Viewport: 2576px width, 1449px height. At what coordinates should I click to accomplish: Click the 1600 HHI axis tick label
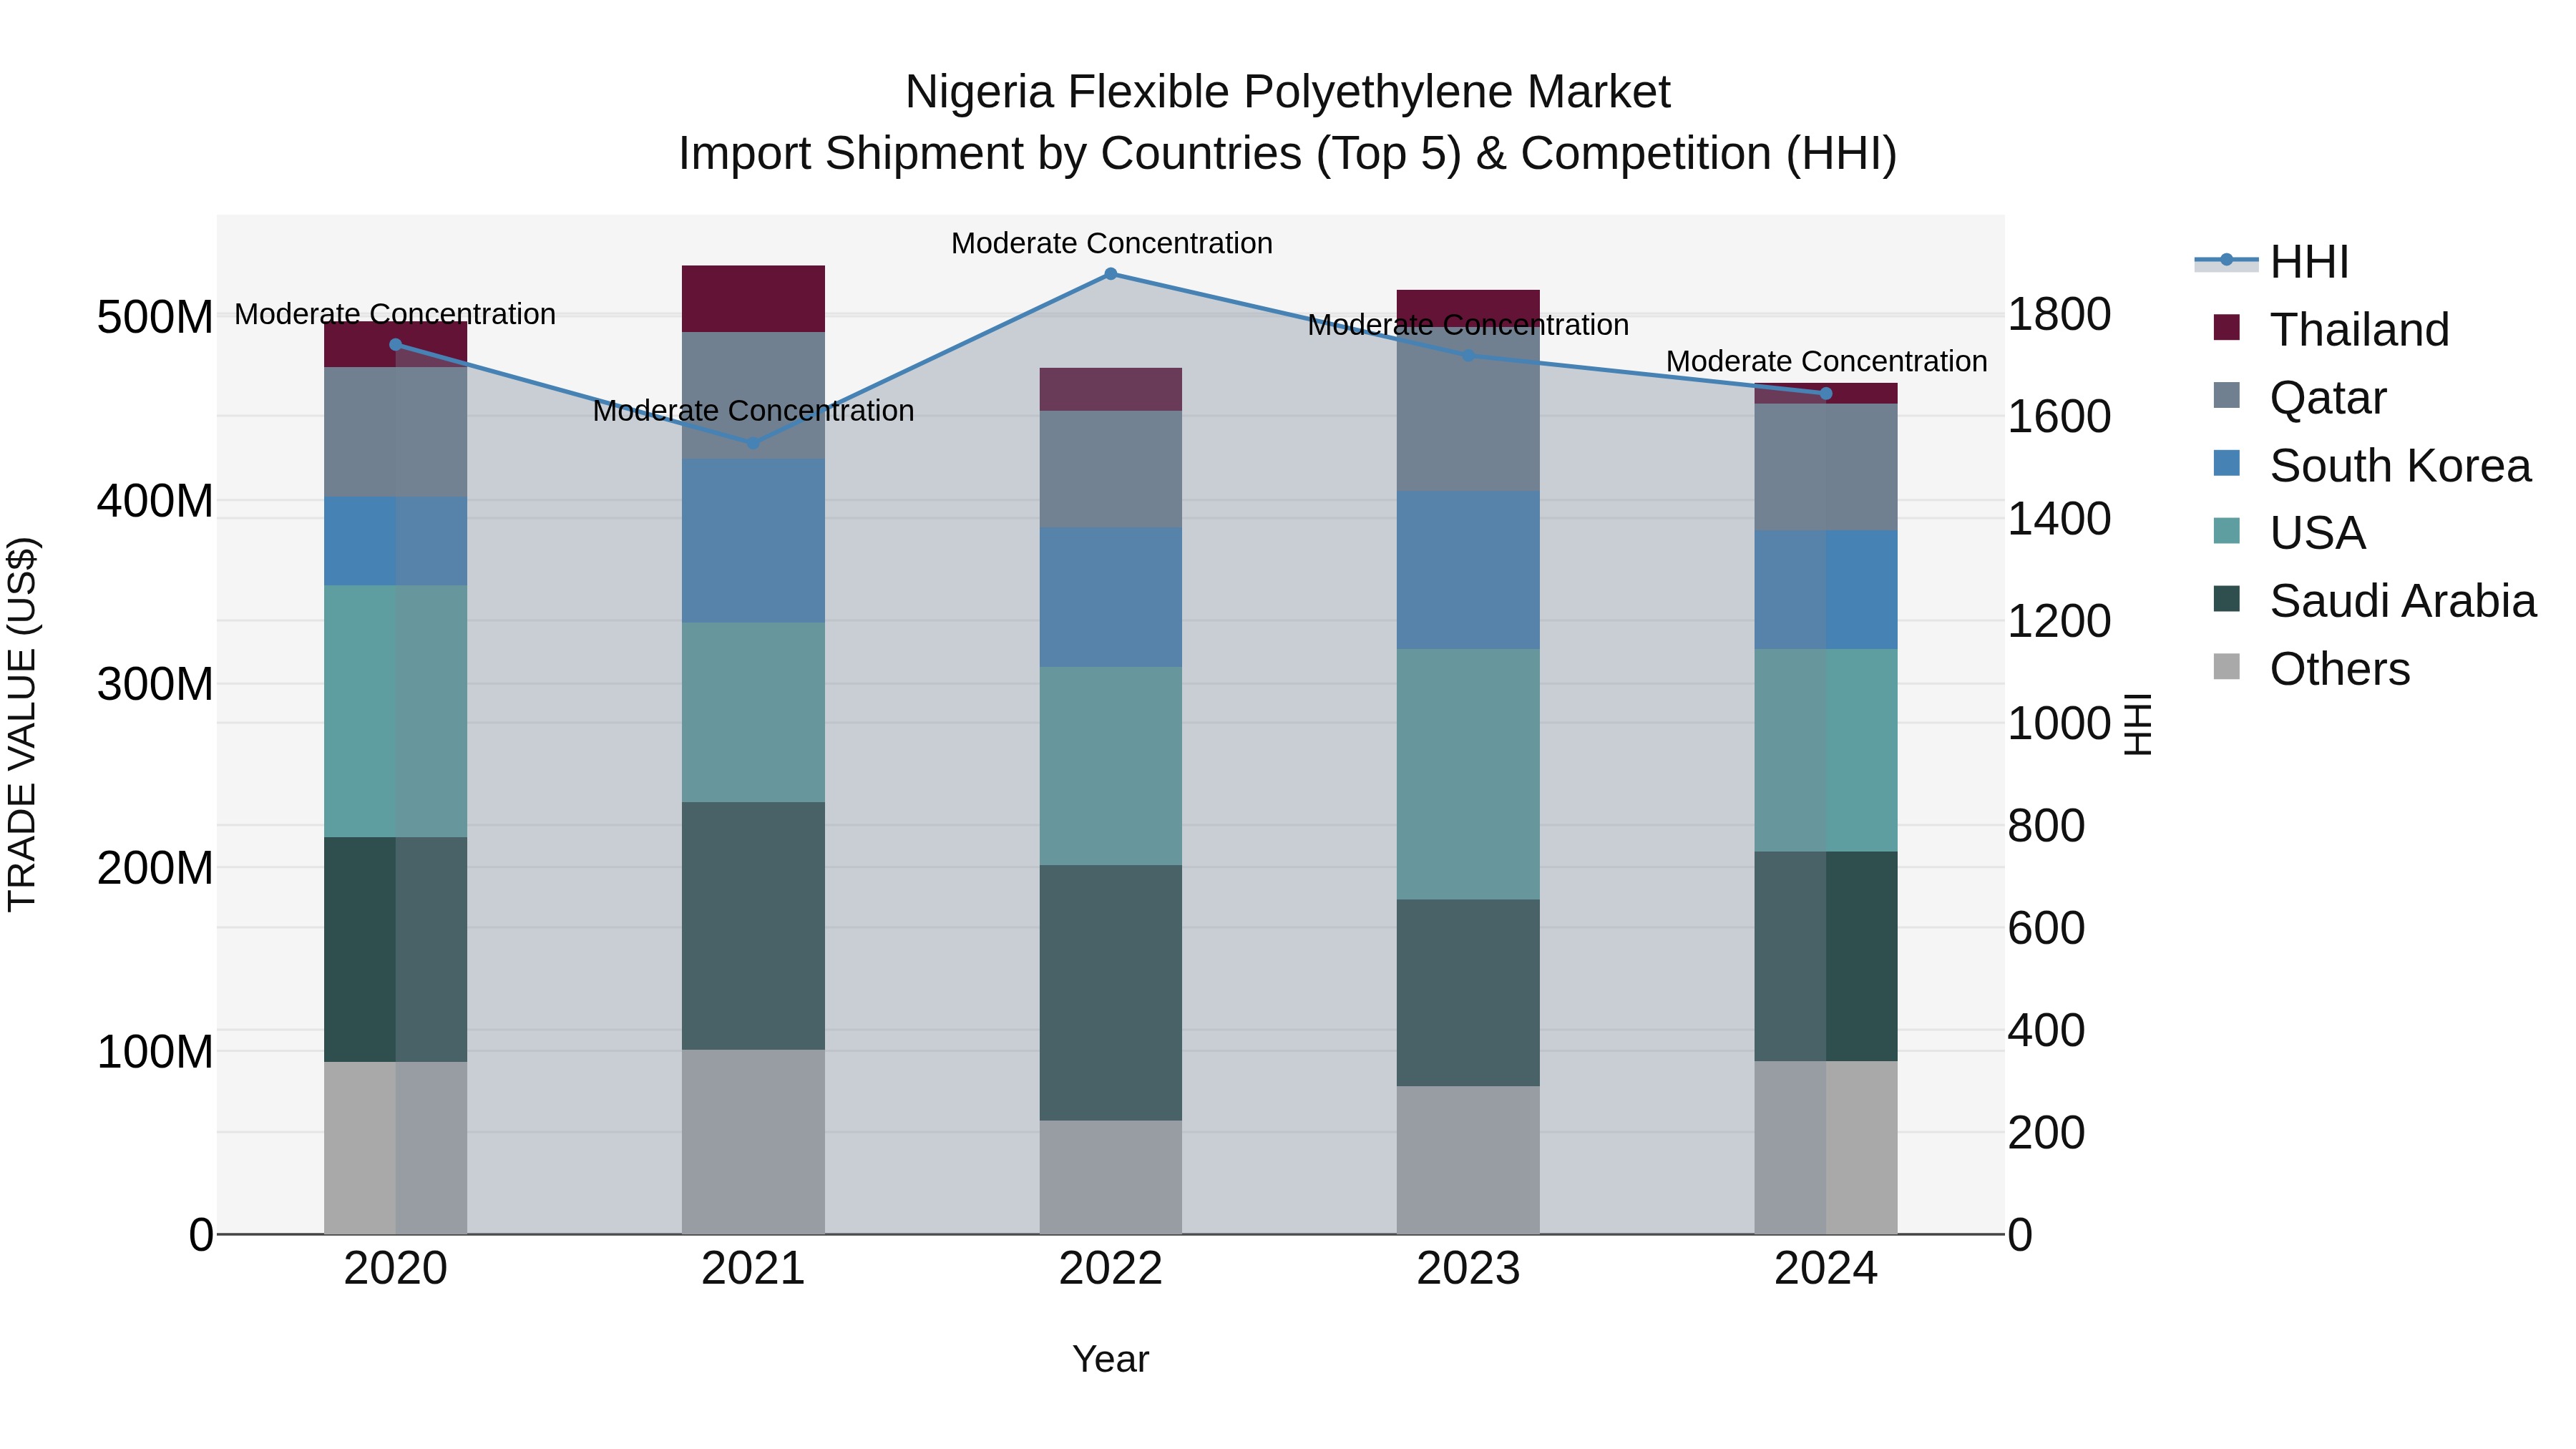pyautogui.click(x=2060, y=416)
